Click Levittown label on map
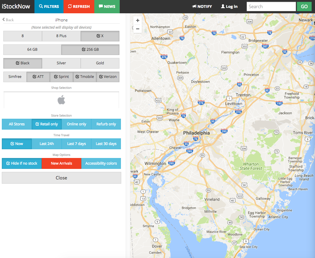This screenshot has height=258, width=315. pos(234,104)
